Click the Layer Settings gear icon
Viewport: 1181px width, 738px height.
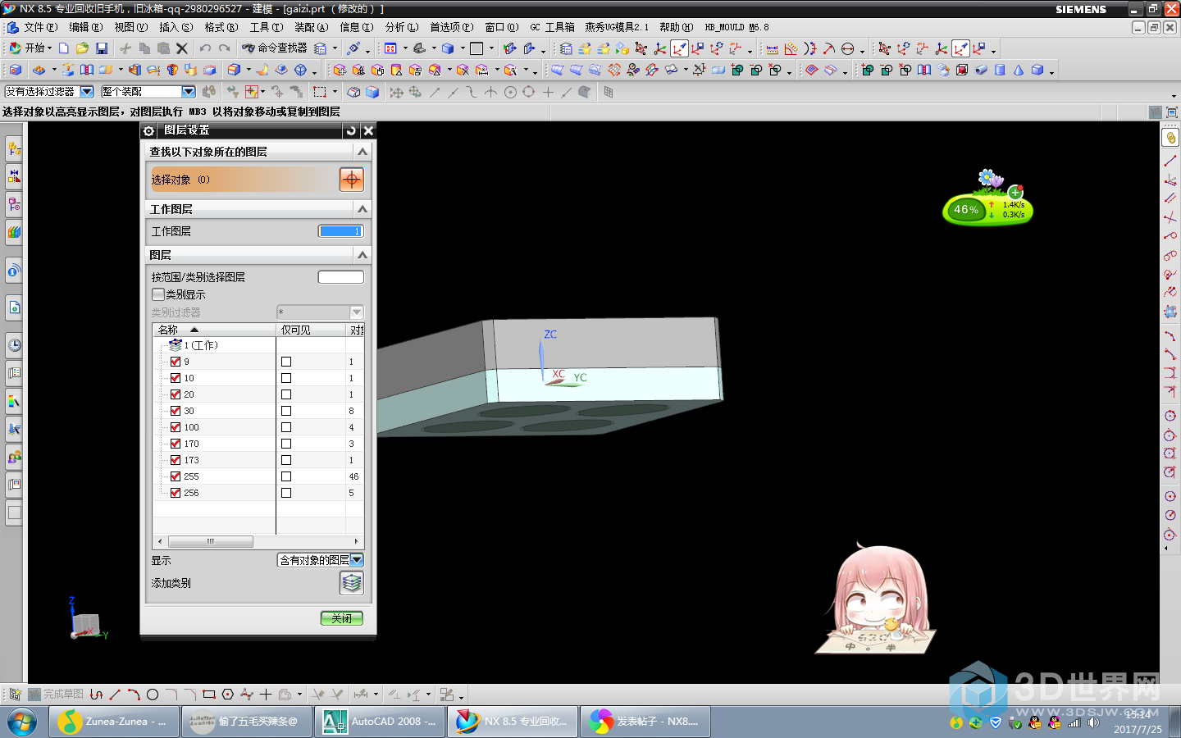(x=148, y=130)
